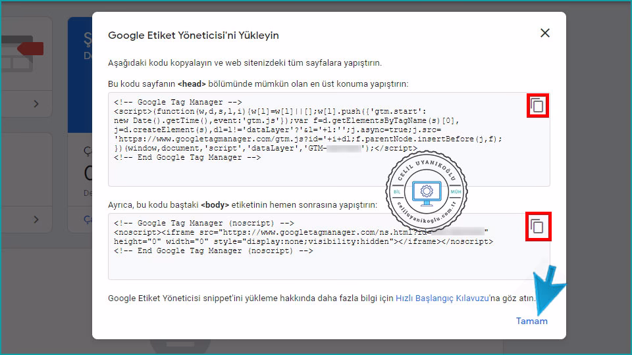Image resolution: width=632 pixels, height=355 pixels.
Task: Click the line containing googletagmanager.com/gtm.js URL
Action: (x=308, y=139)
